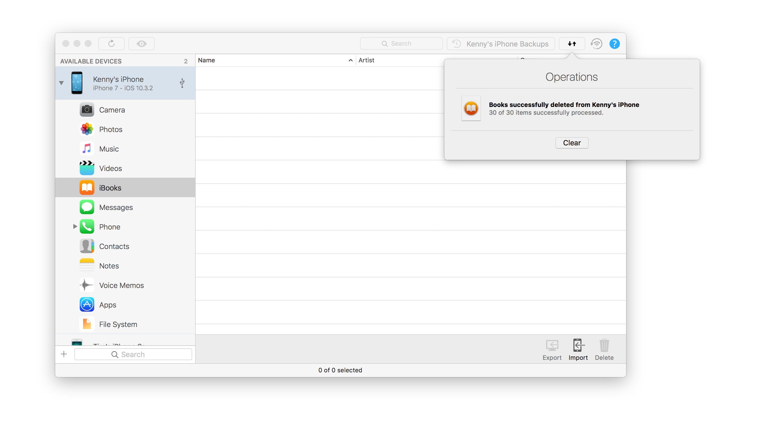Screen dimensions: 775x430
Task: Select the Camera category icon
Action: (x=86, y=110)
